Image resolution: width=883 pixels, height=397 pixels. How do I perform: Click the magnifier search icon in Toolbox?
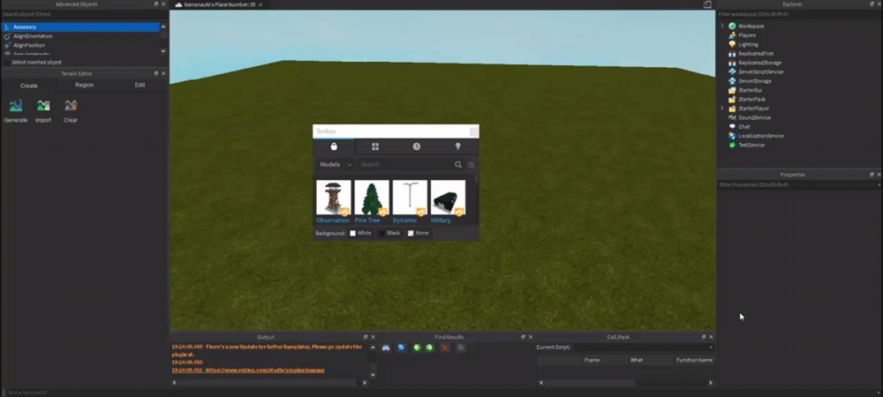pos(458,165)
